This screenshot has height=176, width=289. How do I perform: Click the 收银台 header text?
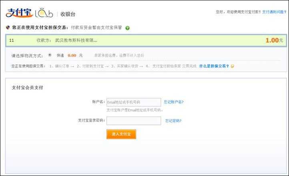pos(68,14)
